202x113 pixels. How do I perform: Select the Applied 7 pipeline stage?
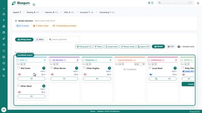click(17, 12)
